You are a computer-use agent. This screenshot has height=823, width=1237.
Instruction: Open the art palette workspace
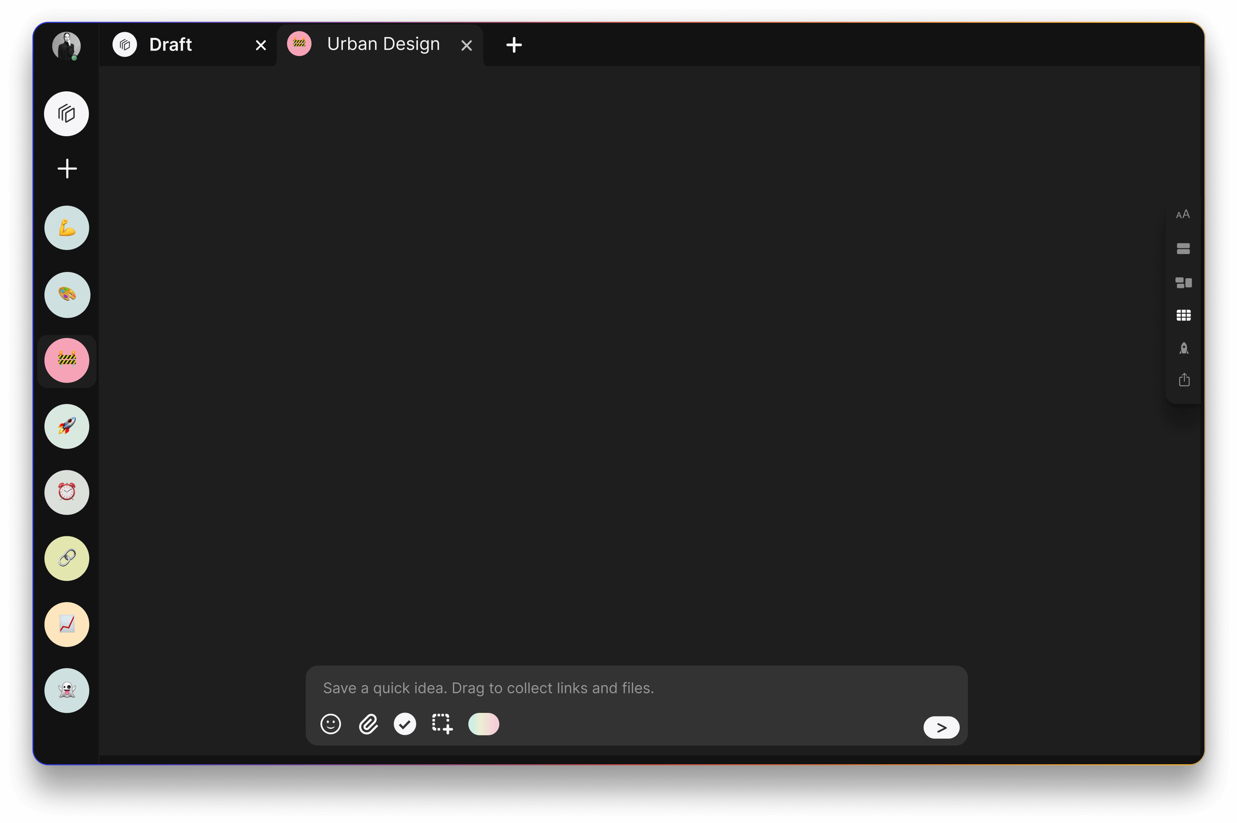[x=66, y=294]
